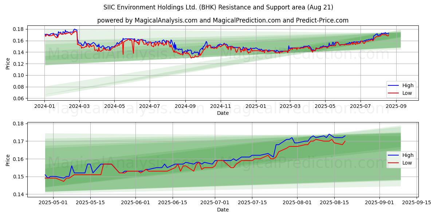The height and width of the screenshot is (218, 437).
Task: Click the High legend entry in the zoomed chart
Action: coord(401,156)
